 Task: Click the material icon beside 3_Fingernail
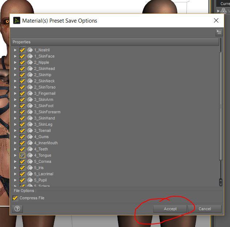[x=30, y=93]
